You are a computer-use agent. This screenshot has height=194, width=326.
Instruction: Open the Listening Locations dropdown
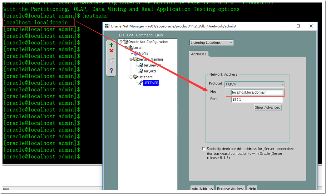click(x=211, y=43)
